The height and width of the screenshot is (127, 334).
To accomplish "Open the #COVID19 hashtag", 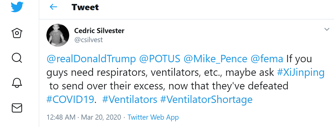I will [70, 100].
